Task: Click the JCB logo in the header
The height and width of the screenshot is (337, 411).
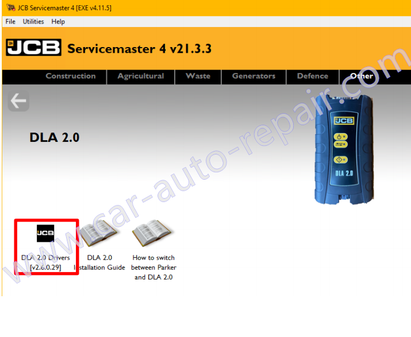Action: 33,48
